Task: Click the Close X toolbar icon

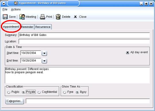Action: pos(75,17)
